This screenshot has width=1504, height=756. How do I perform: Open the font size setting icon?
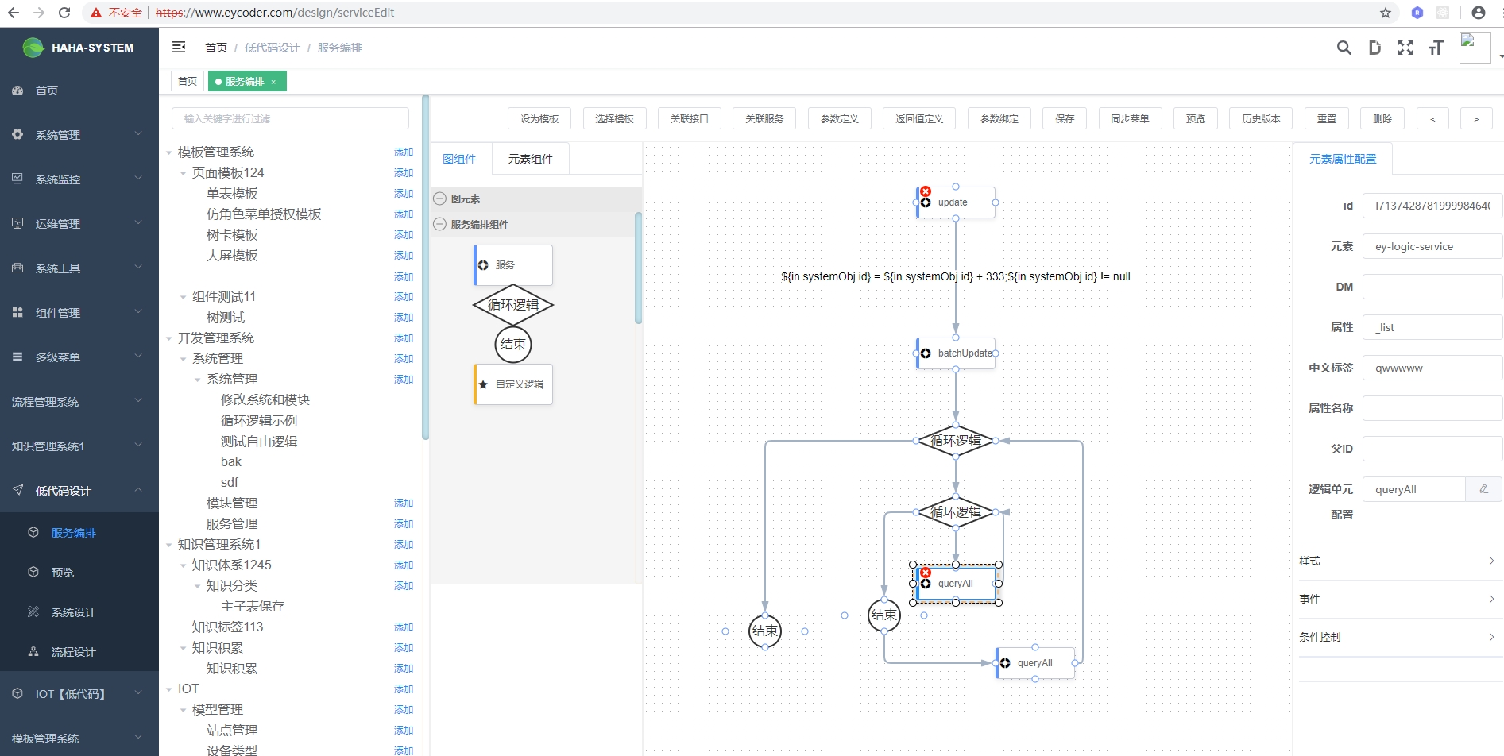point(1436,48)
